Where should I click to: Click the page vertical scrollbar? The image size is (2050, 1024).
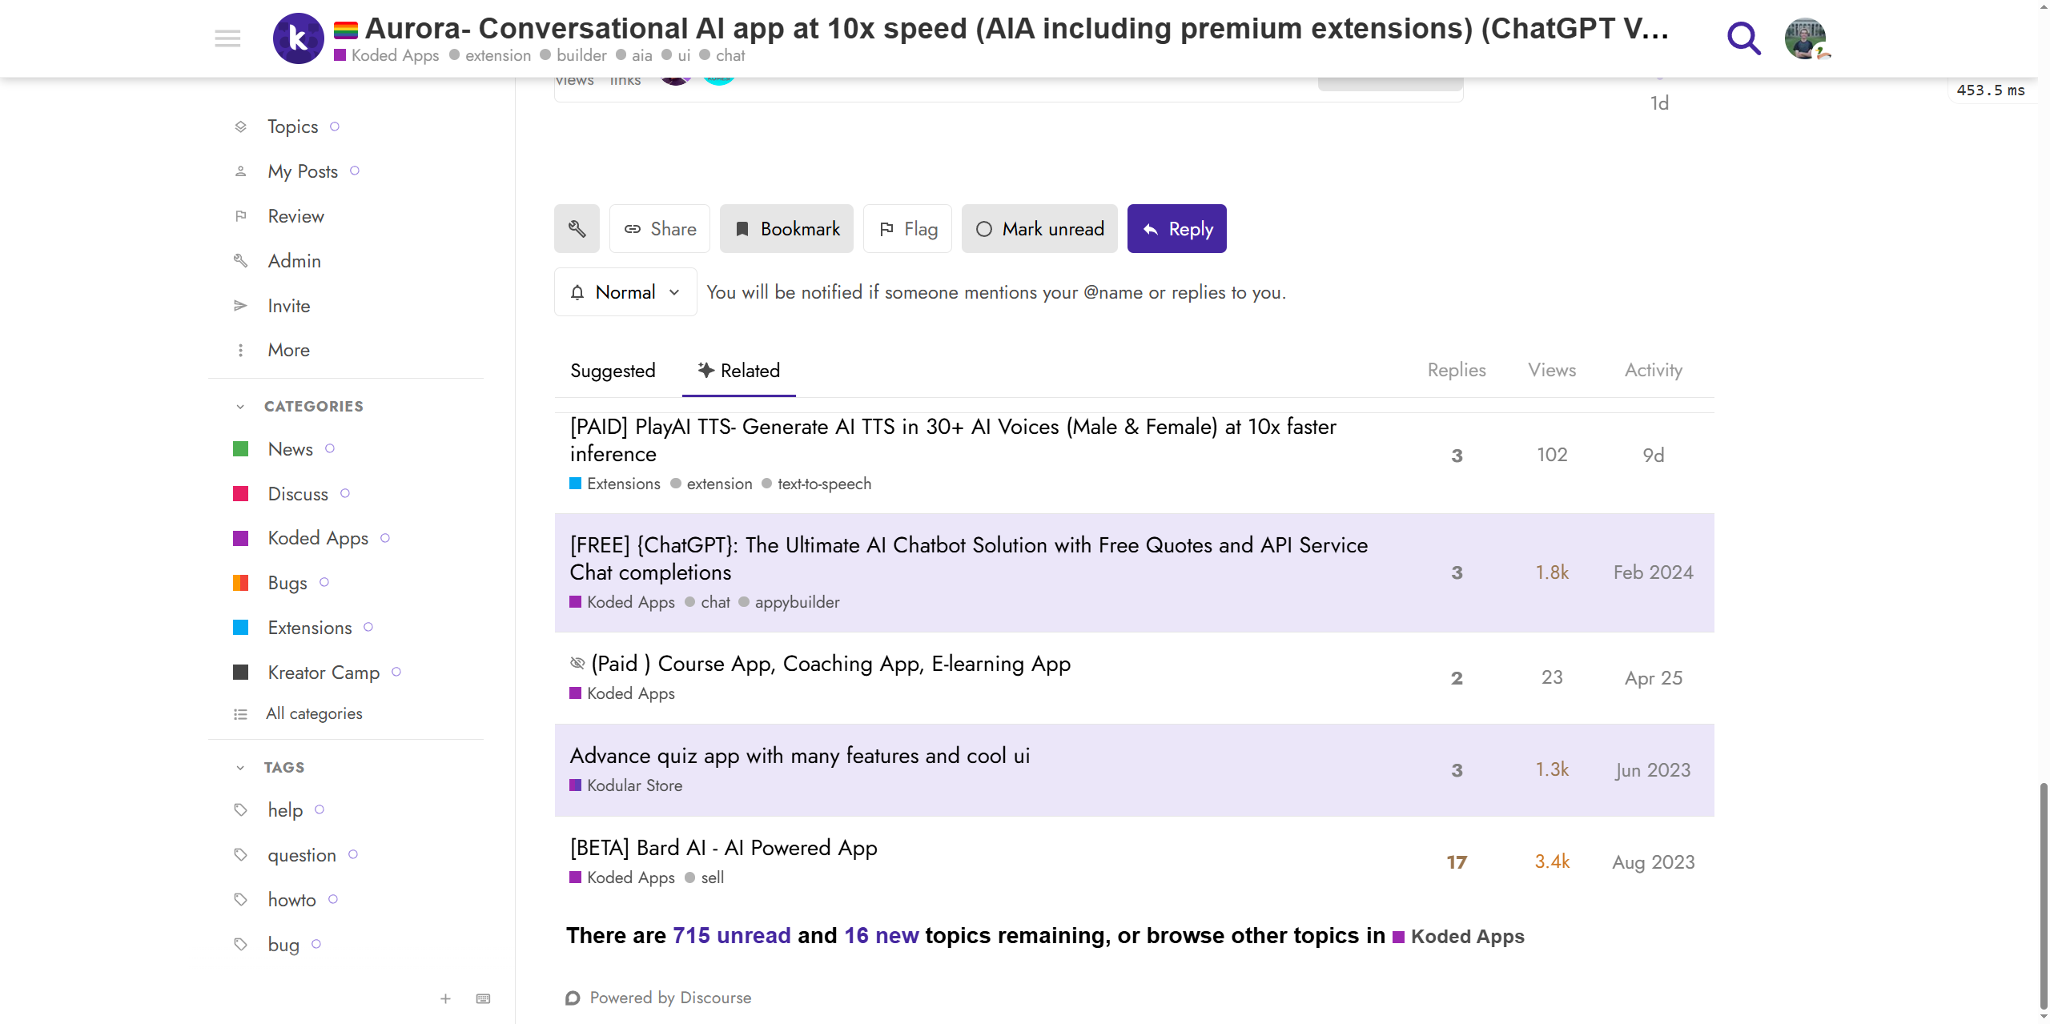(x=2044, y=897)
